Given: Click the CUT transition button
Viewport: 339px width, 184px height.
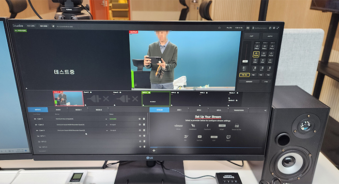Looking at the screenshot, I should pos(251,36).
